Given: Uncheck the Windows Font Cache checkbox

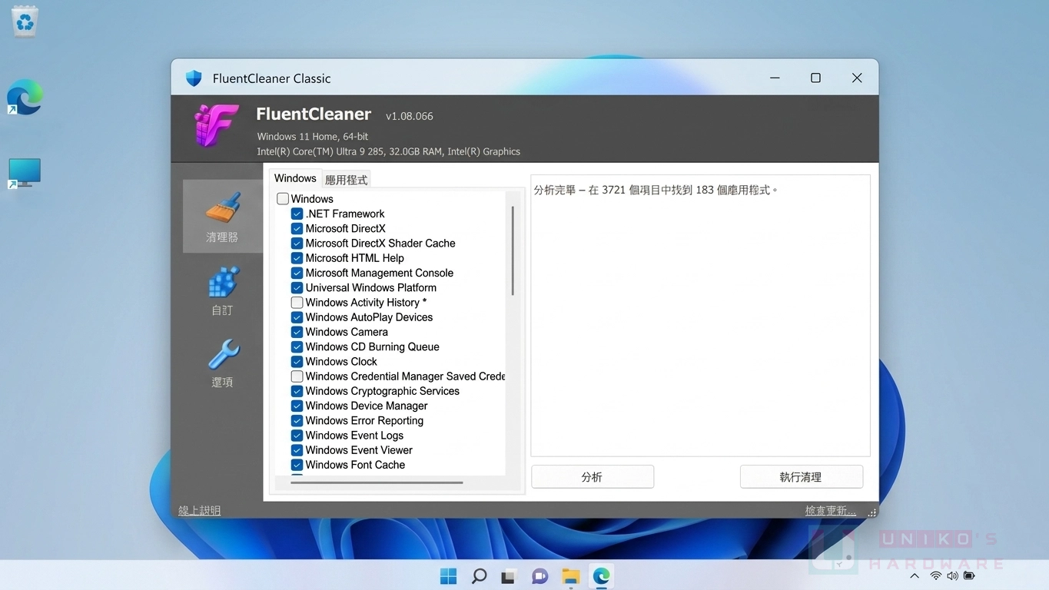Looking at the screenshot, I should 297,465.
